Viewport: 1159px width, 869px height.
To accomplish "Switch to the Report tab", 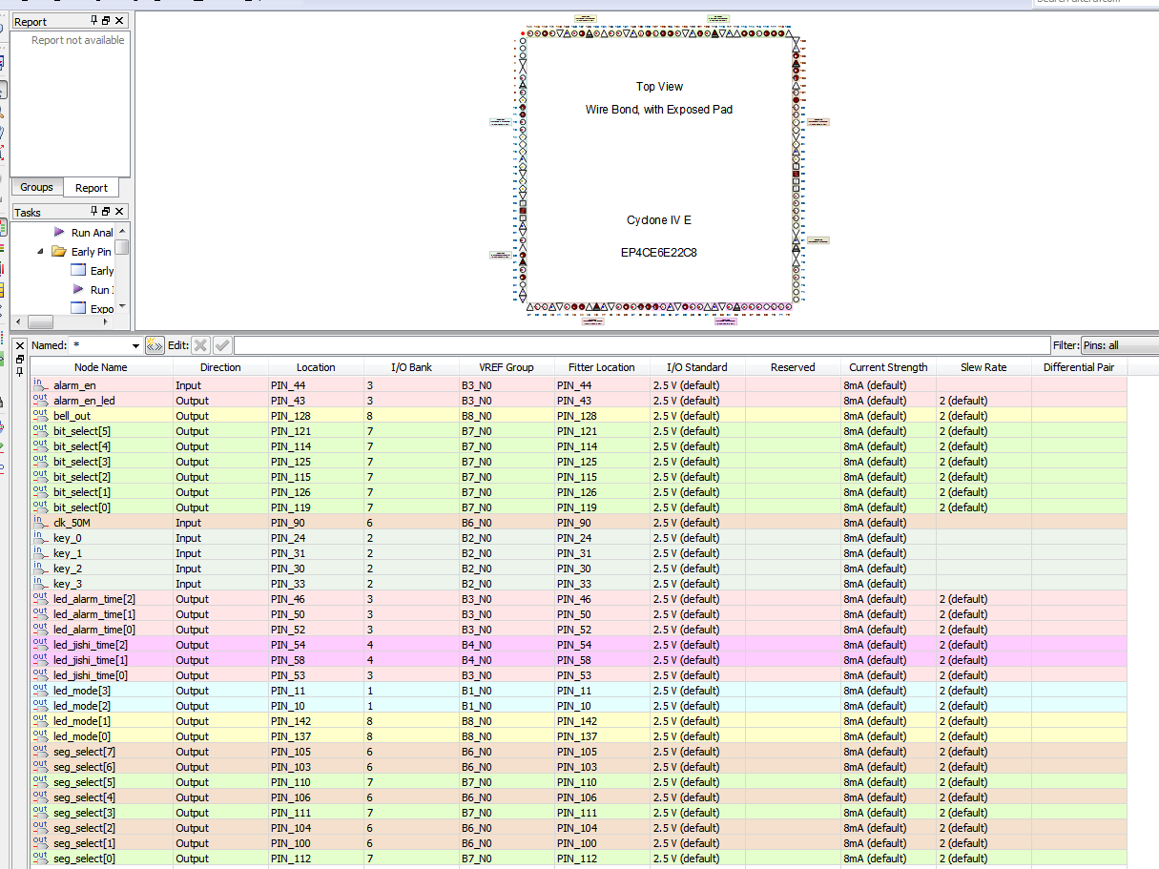I will (92, 188).
